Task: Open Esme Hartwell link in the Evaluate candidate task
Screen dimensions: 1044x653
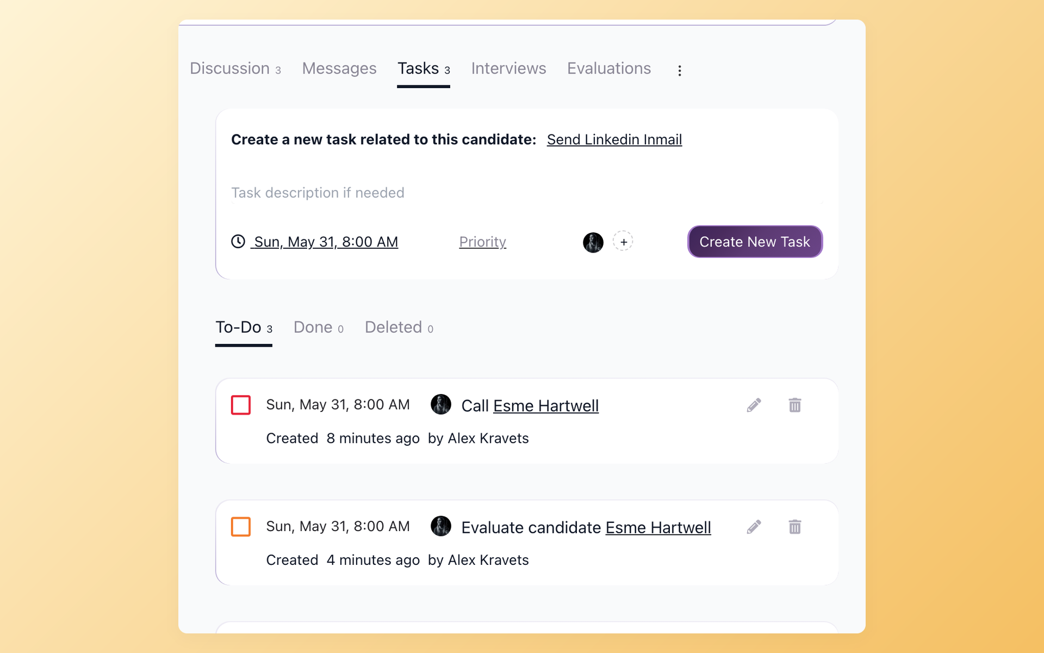Action: point(658,528)
